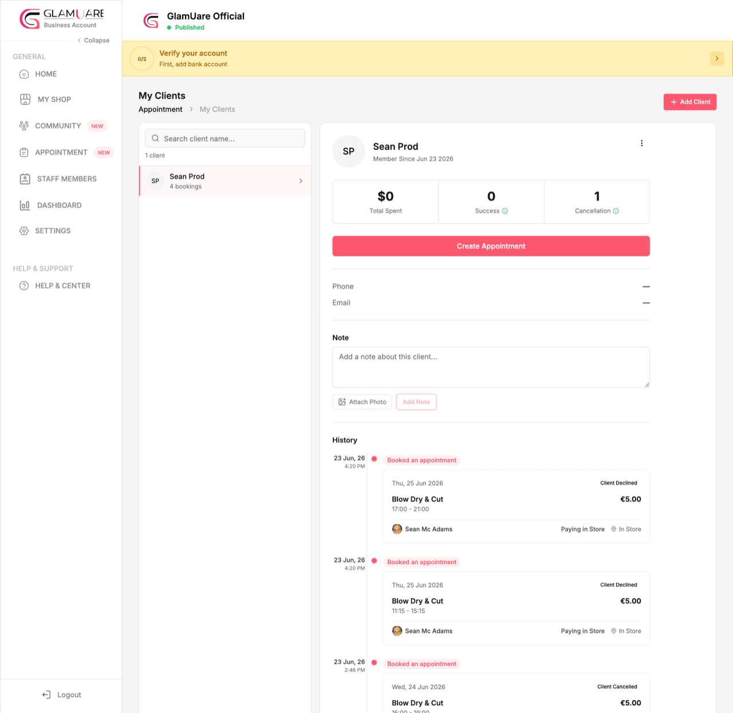Click the search magnifier icon in the client search
The height and width of the screenshot is (713, 733).
coord(155,138)
